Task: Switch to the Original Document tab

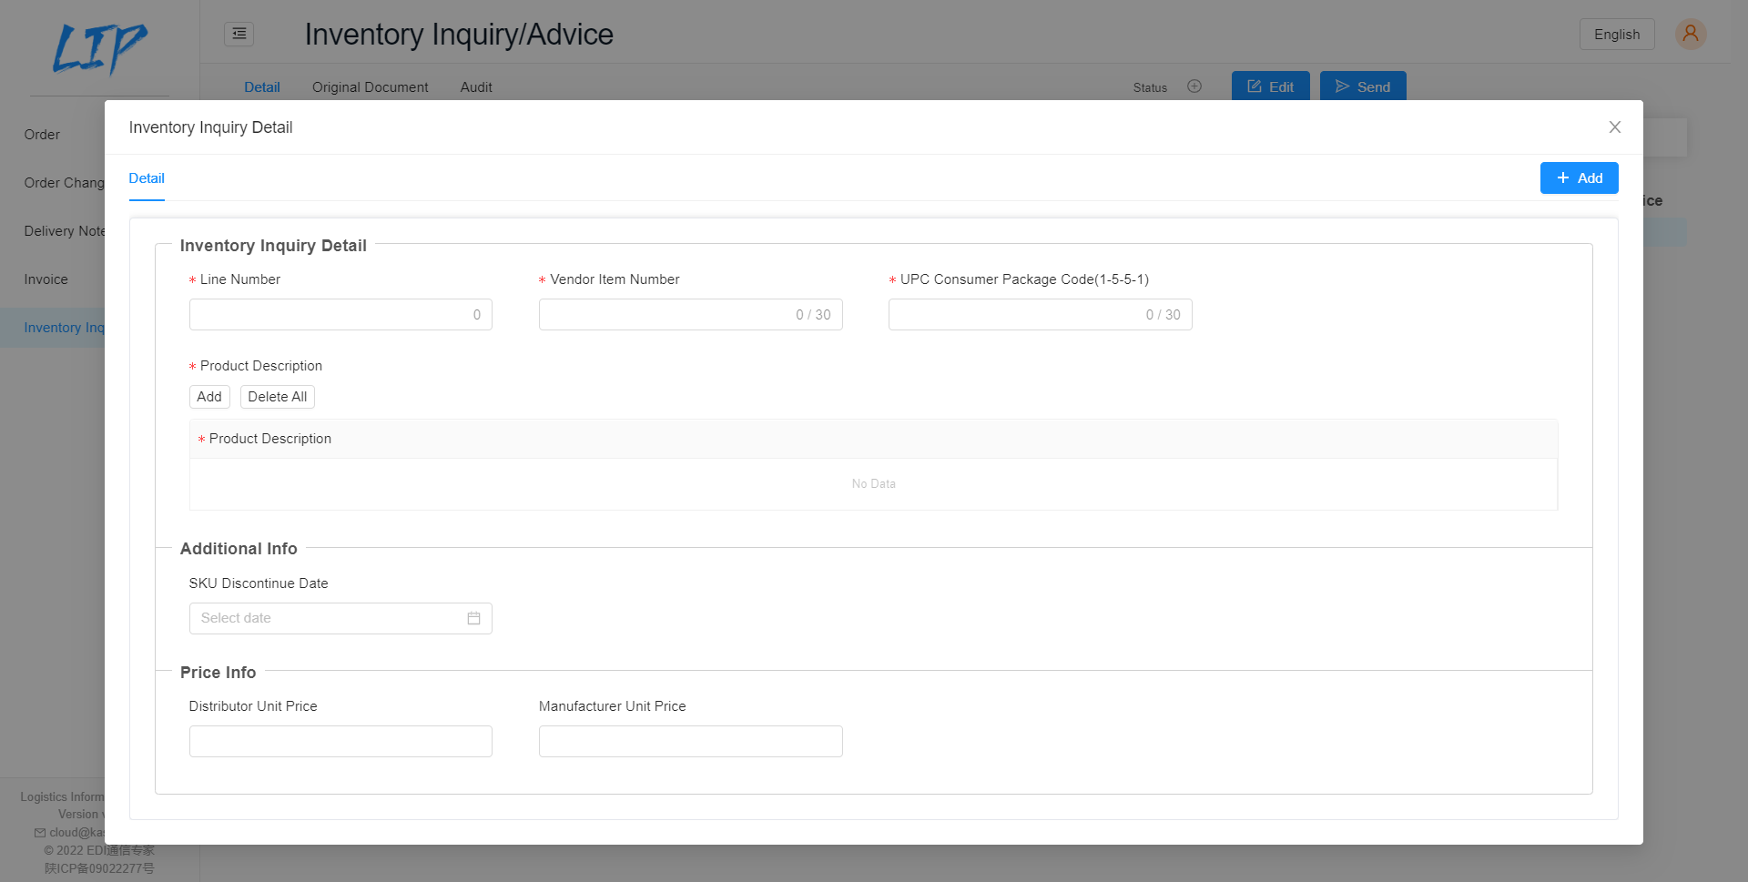Action: pos(370,87)
